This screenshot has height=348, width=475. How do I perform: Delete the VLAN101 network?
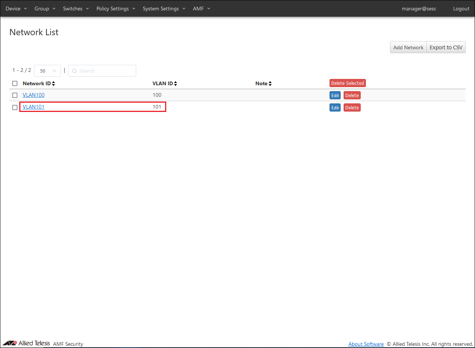tap(352, 108)
